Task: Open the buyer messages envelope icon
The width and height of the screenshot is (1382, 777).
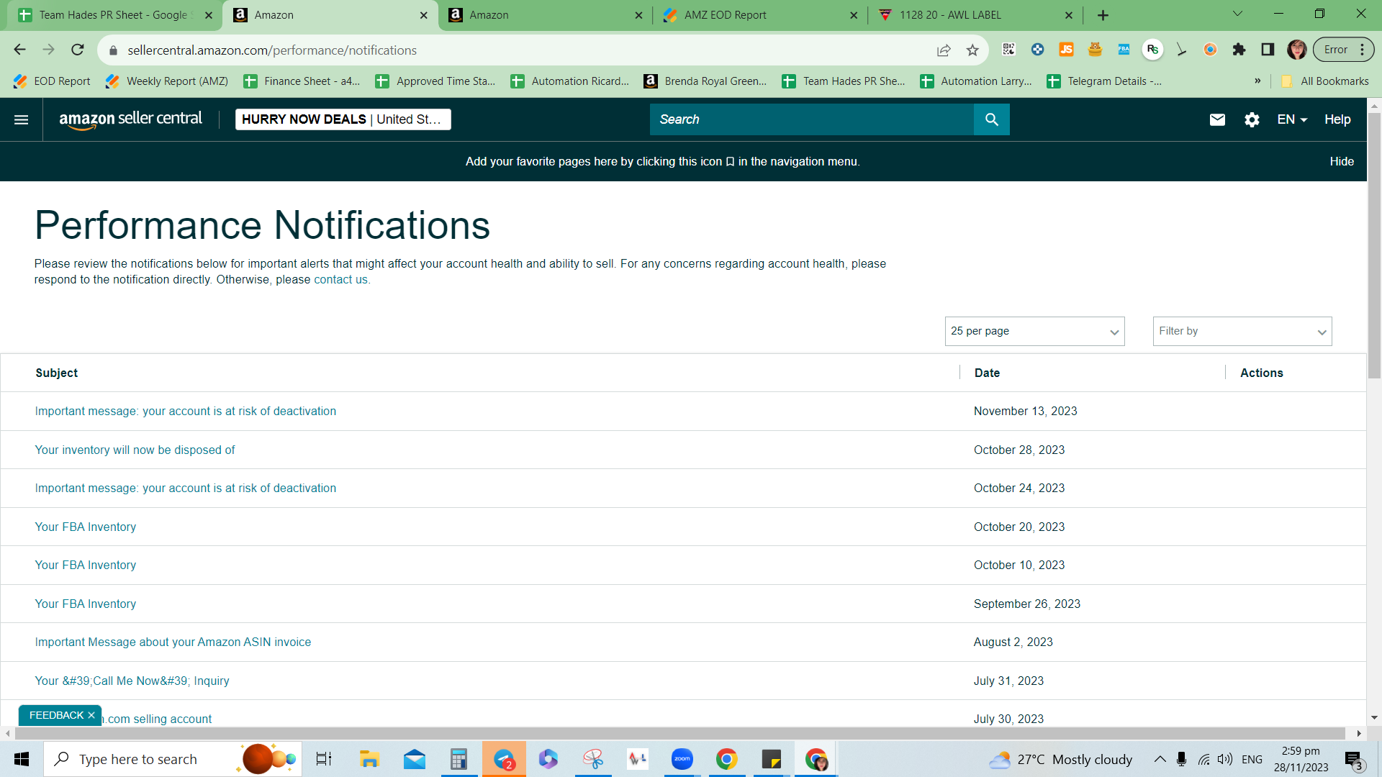Action: 1217,119
